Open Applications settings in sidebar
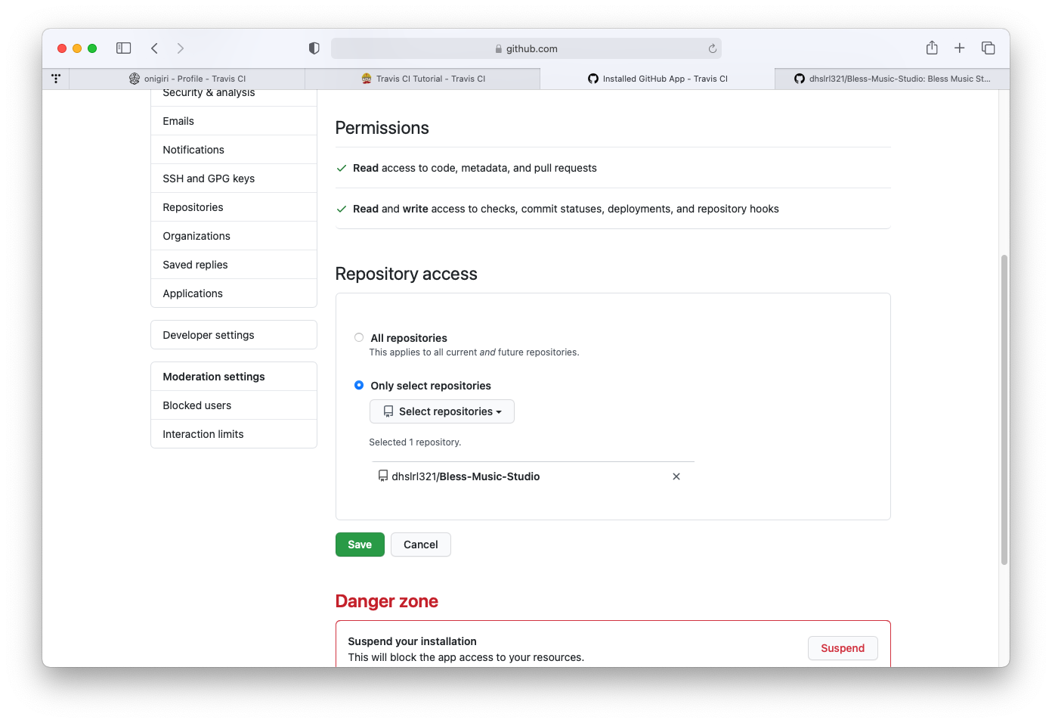The height and width of the screenshot is (723, 1052). 234,293
